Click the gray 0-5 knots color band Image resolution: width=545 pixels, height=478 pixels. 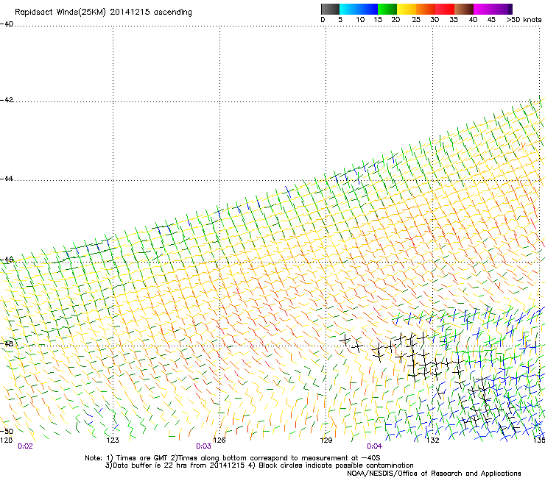330,9
